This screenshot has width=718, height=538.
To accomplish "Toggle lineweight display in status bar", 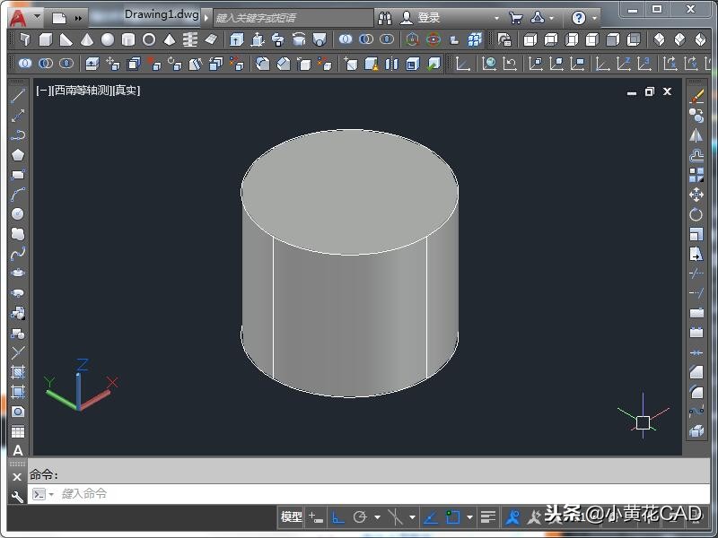I will pyautogui.click(x=487, y=517).
